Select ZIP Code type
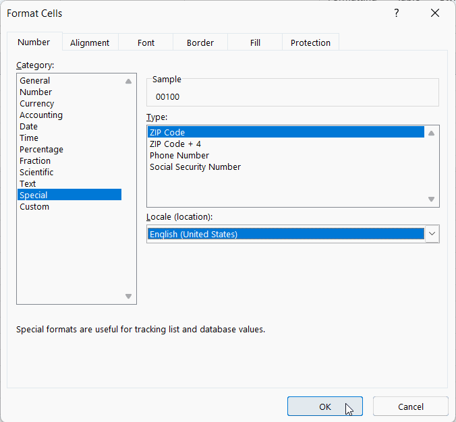 (x=286, y=132)
